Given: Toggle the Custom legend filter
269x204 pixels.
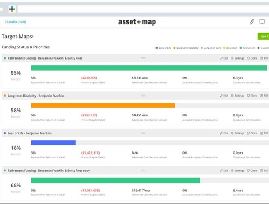Looking at the screenshot, I should (263, 48).
